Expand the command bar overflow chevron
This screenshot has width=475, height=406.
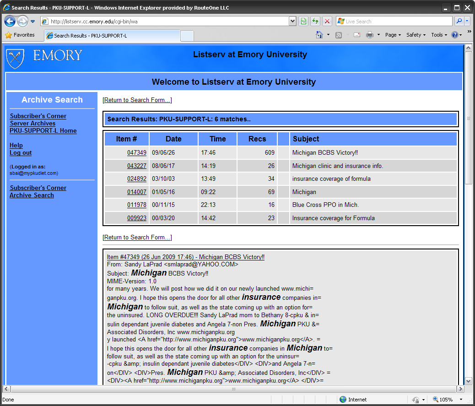(x=469, y=31)
